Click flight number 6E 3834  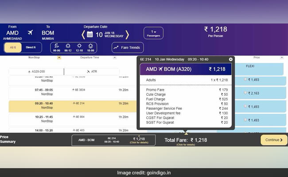(x=78, y=90)
